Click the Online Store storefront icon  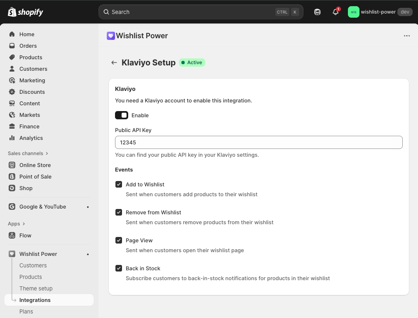coord(12,165)
